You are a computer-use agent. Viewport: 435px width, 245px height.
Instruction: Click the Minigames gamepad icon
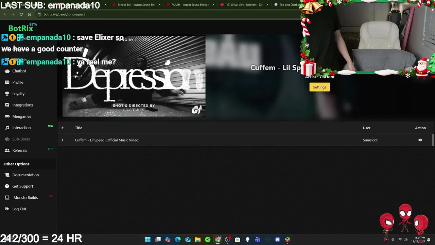[x=7, y=116]
